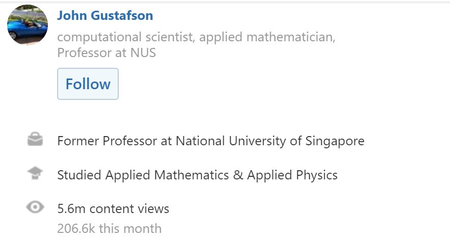Click the graduation cap education icon

(x=35, y=173)
